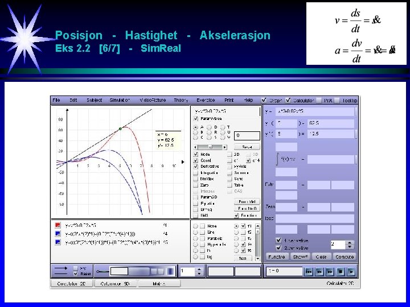Viewport: 410px width, 307px height.
Task: Switch to the Calculator 2D tab
Action: pyautogui.click(x=71, y=284)
